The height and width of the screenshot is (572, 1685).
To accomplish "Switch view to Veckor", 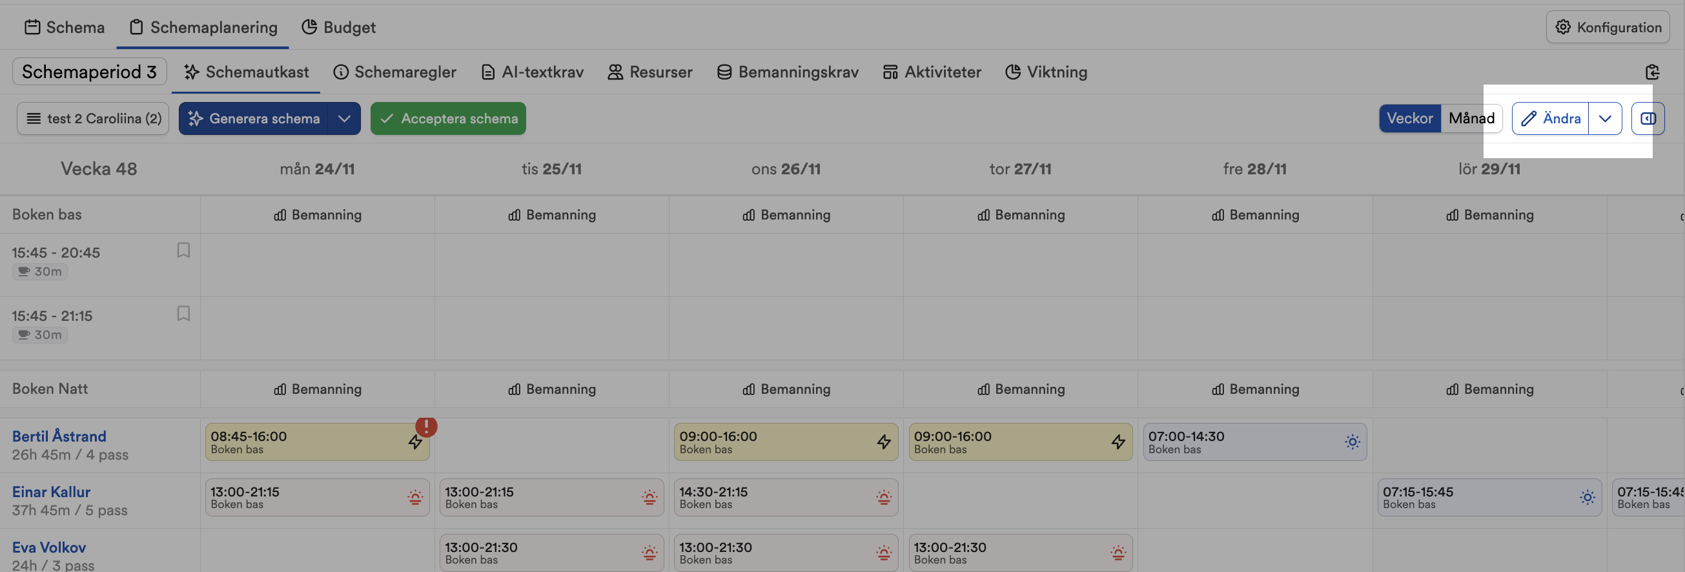I will [x=1409, y=117].
